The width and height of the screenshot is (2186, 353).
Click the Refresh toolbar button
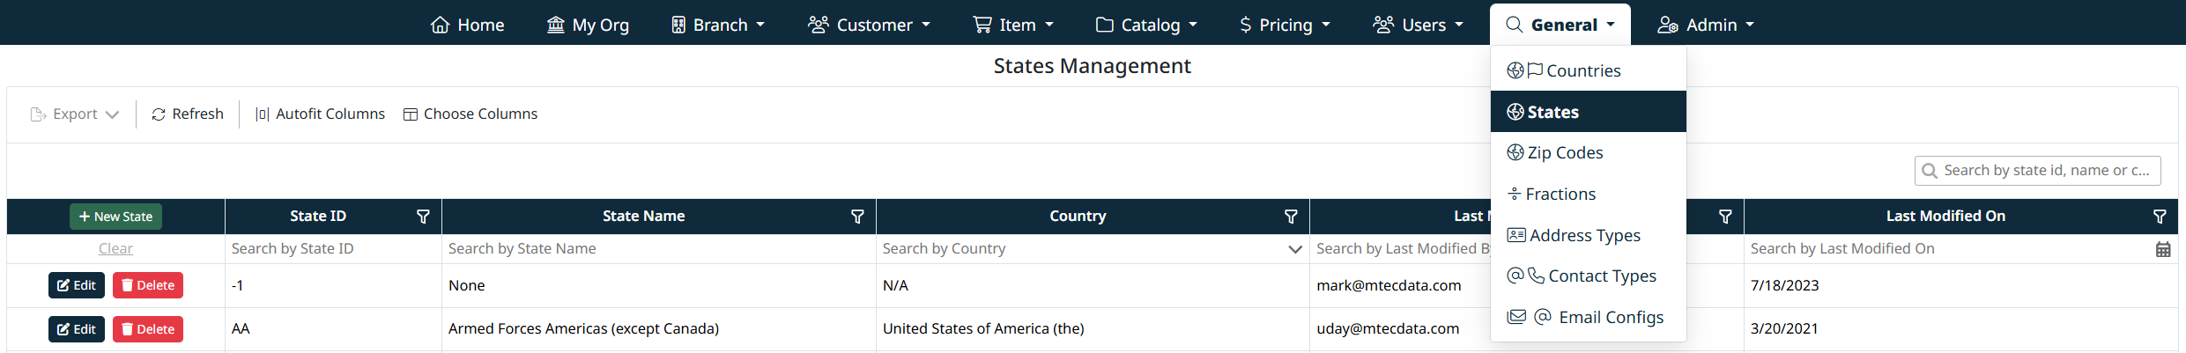(x=188, y=114)
